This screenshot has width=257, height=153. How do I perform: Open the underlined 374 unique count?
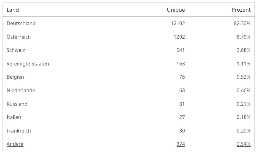pyautogui.click(x=181, y=144)
